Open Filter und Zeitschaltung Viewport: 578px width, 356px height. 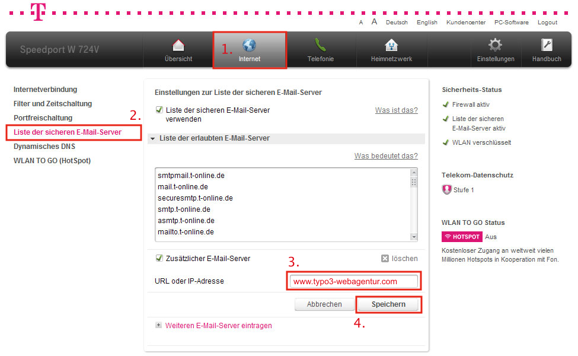(x=53, y=104)
